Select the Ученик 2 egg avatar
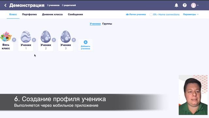209x118 pixels. point(46,36)
